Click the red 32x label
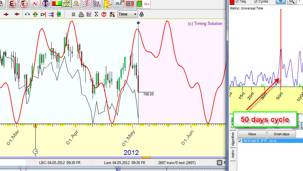The width and height of the screenshot is (303, 171). point(147,4)
